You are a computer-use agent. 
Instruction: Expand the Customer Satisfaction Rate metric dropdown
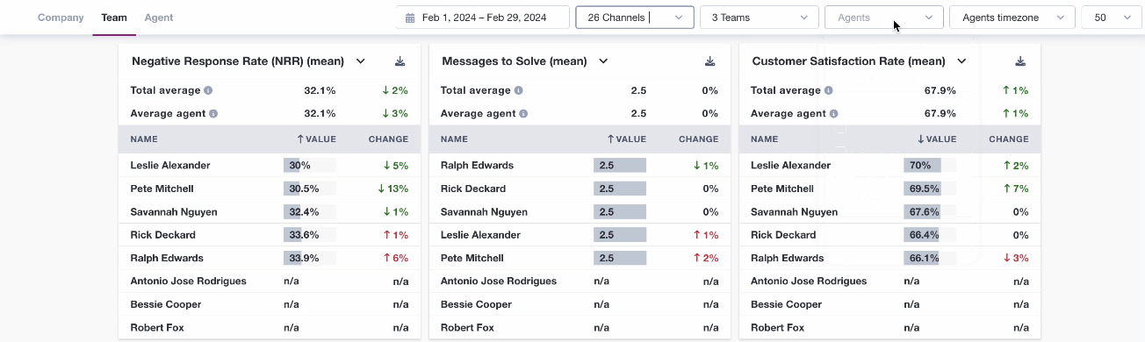(x=961, y=61)
